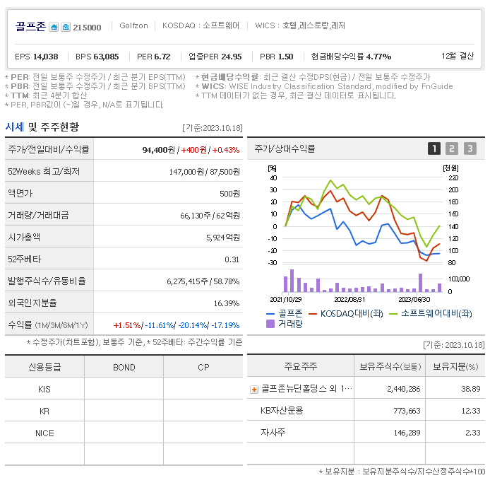
Task: Click the red KOSDAQ대비 legend line
Action: [x=313, y=314]
